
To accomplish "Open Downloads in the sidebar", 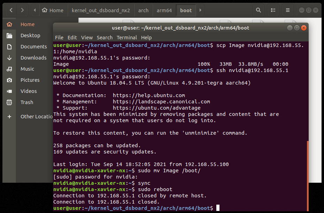I will pyautogui.click(x=33, y=58).
